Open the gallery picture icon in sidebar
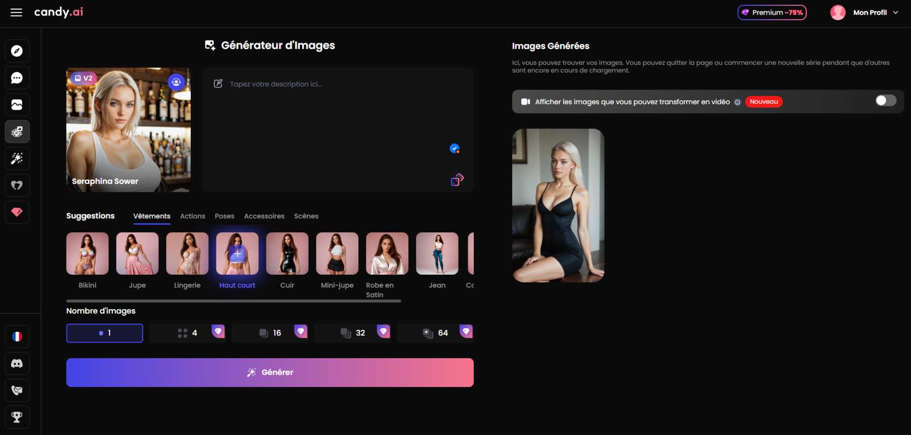911x435 pixels. point(17,105)
